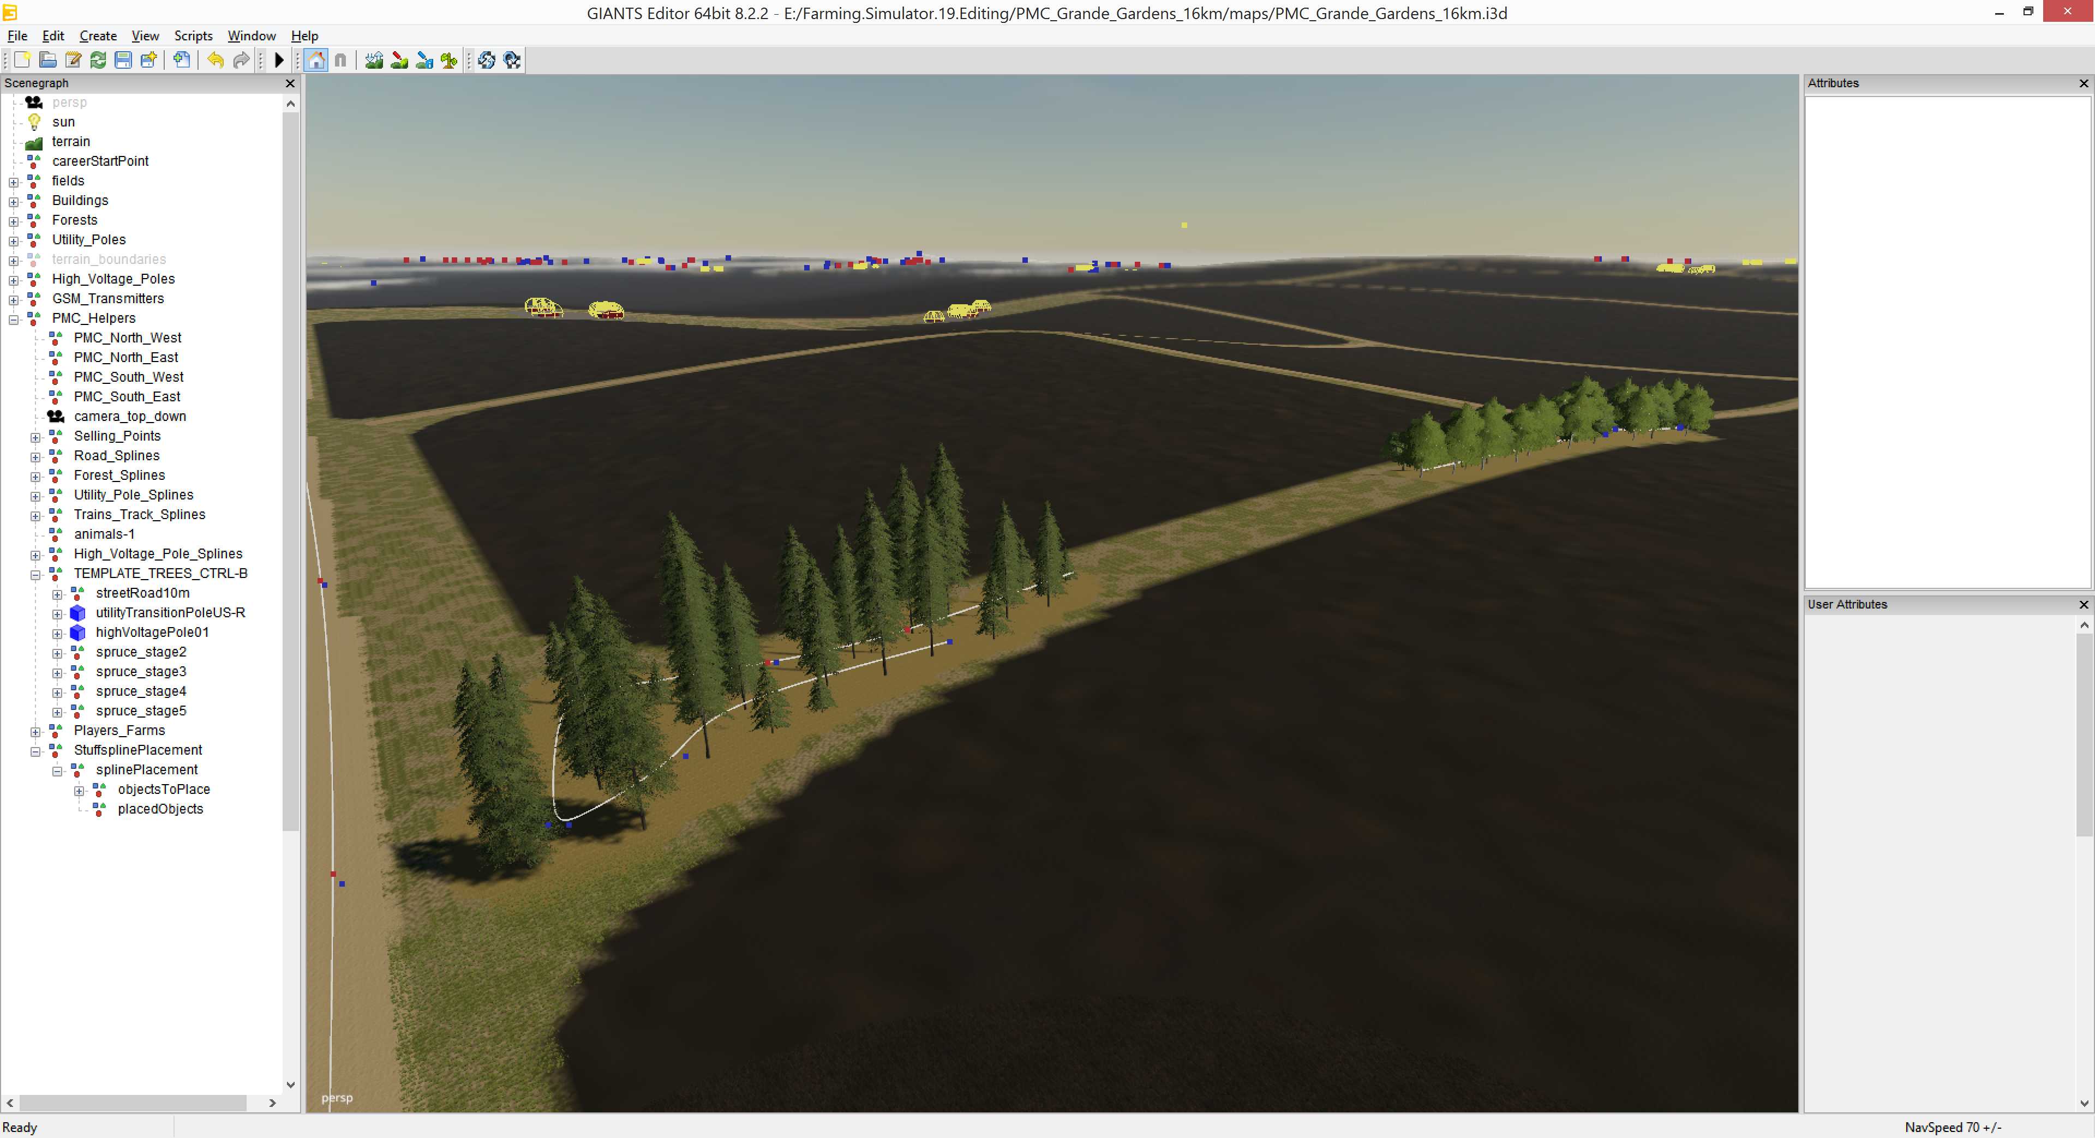Open the Scripts menu
This screenshot has height=1138, width=2095.
(194, 36)
